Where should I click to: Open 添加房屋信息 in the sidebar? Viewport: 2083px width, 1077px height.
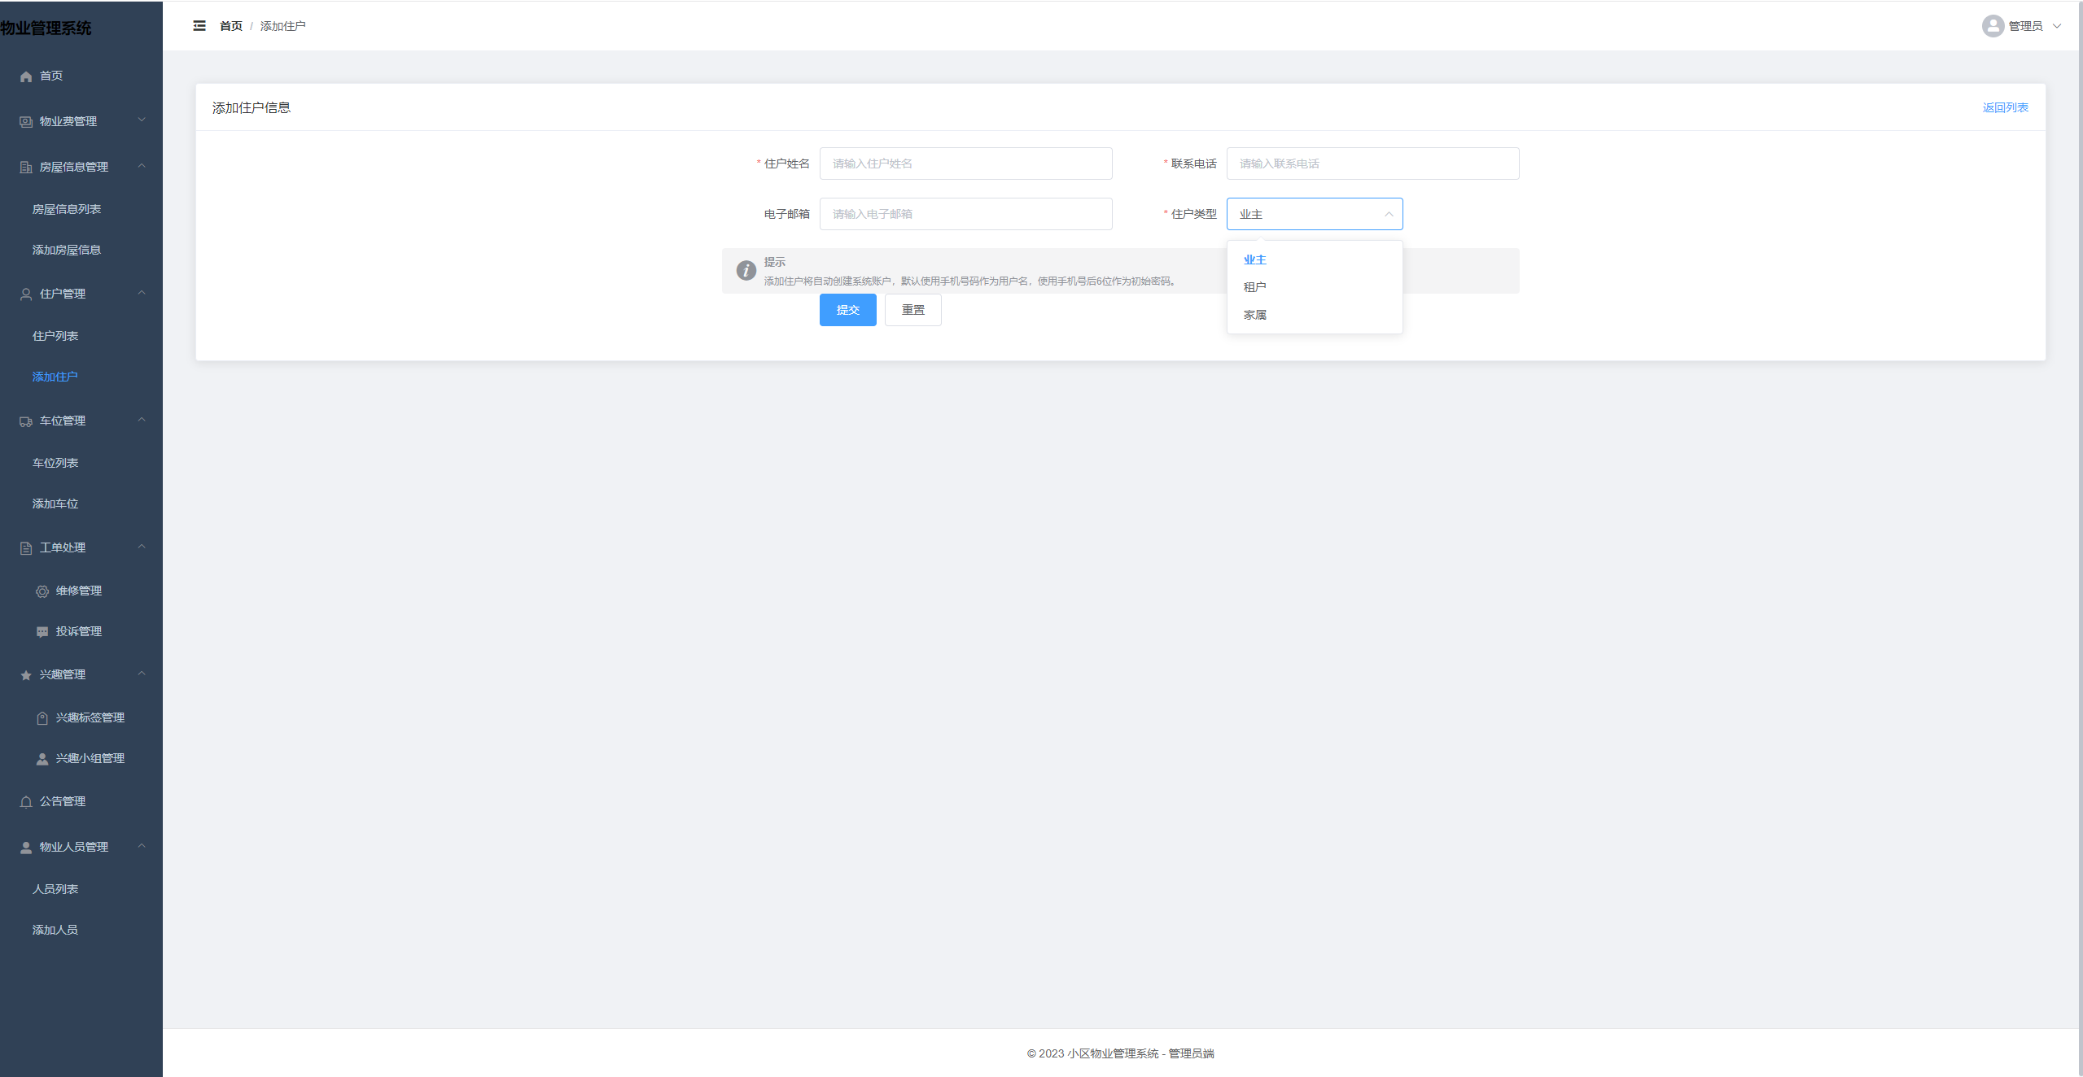67,250
